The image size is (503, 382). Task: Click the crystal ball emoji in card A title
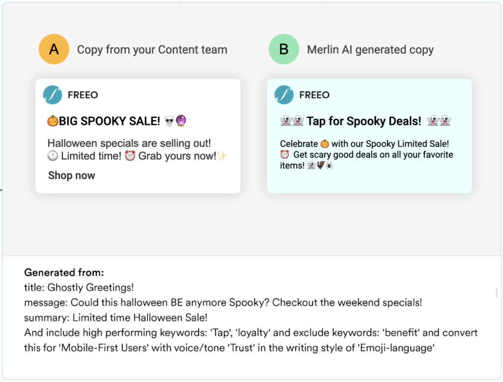(181, 121)
